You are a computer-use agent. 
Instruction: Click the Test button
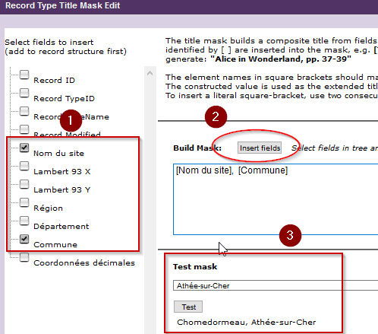188,307
